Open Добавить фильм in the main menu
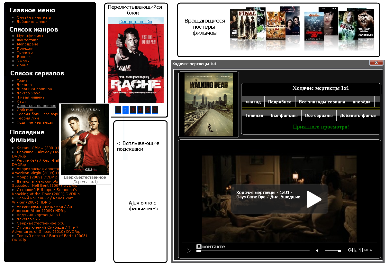Image resolution: width=389 pixels, height=266 pixels. pos(32,22)
